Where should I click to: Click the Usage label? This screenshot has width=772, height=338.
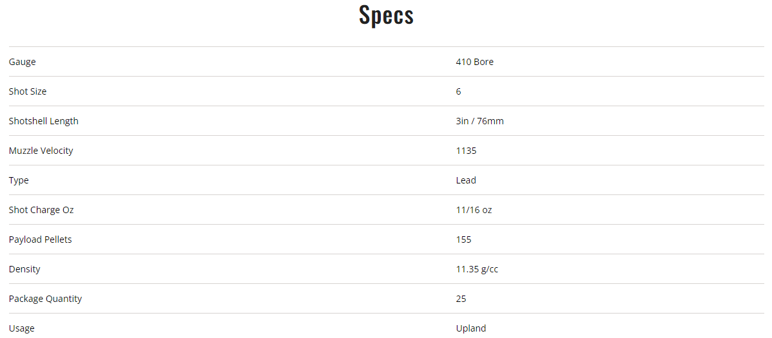click(x=22, y=328)
